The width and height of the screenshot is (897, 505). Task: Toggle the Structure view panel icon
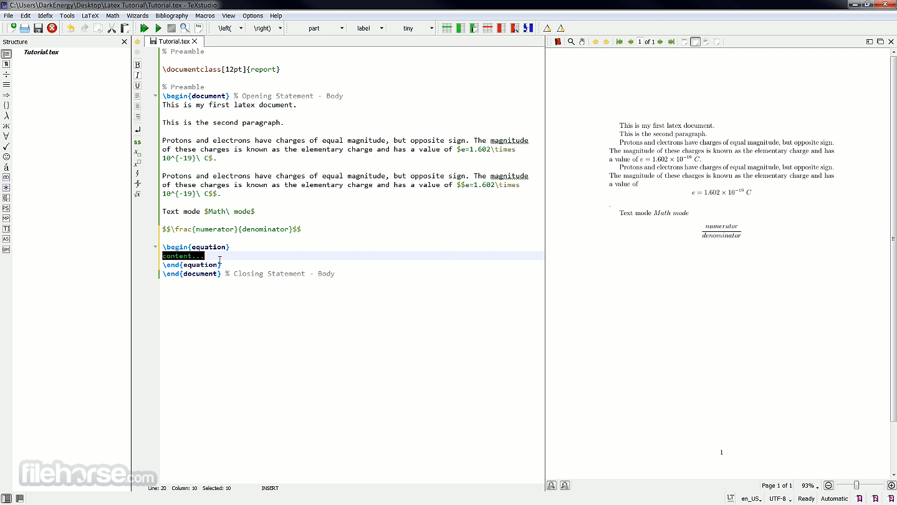point(6,54)
